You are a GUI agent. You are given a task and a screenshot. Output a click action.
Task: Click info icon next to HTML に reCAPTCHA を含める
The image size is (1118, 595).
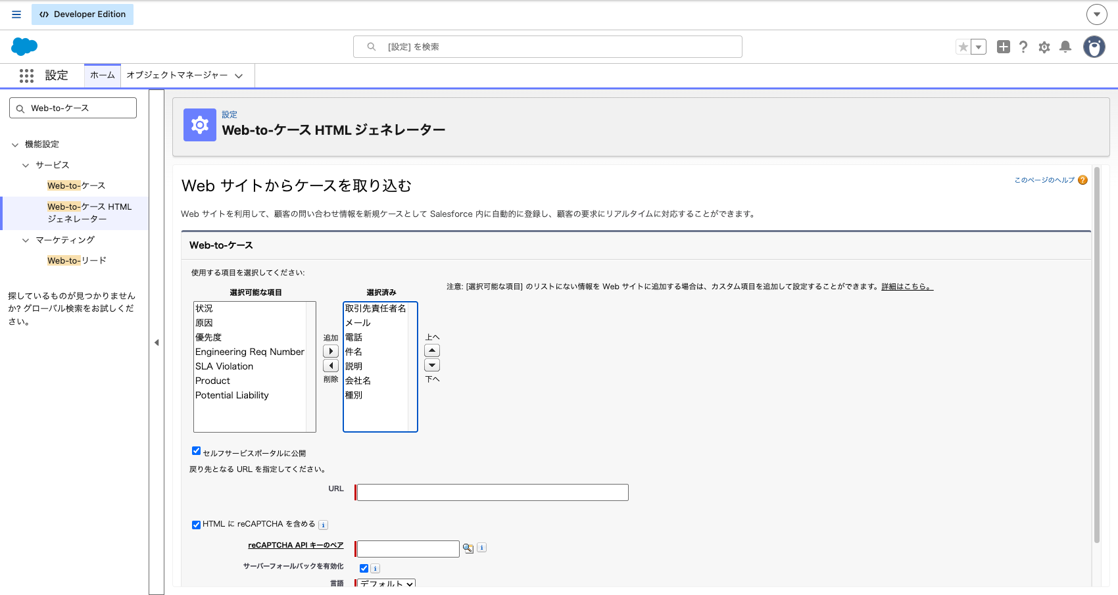[x=323, y=525]
